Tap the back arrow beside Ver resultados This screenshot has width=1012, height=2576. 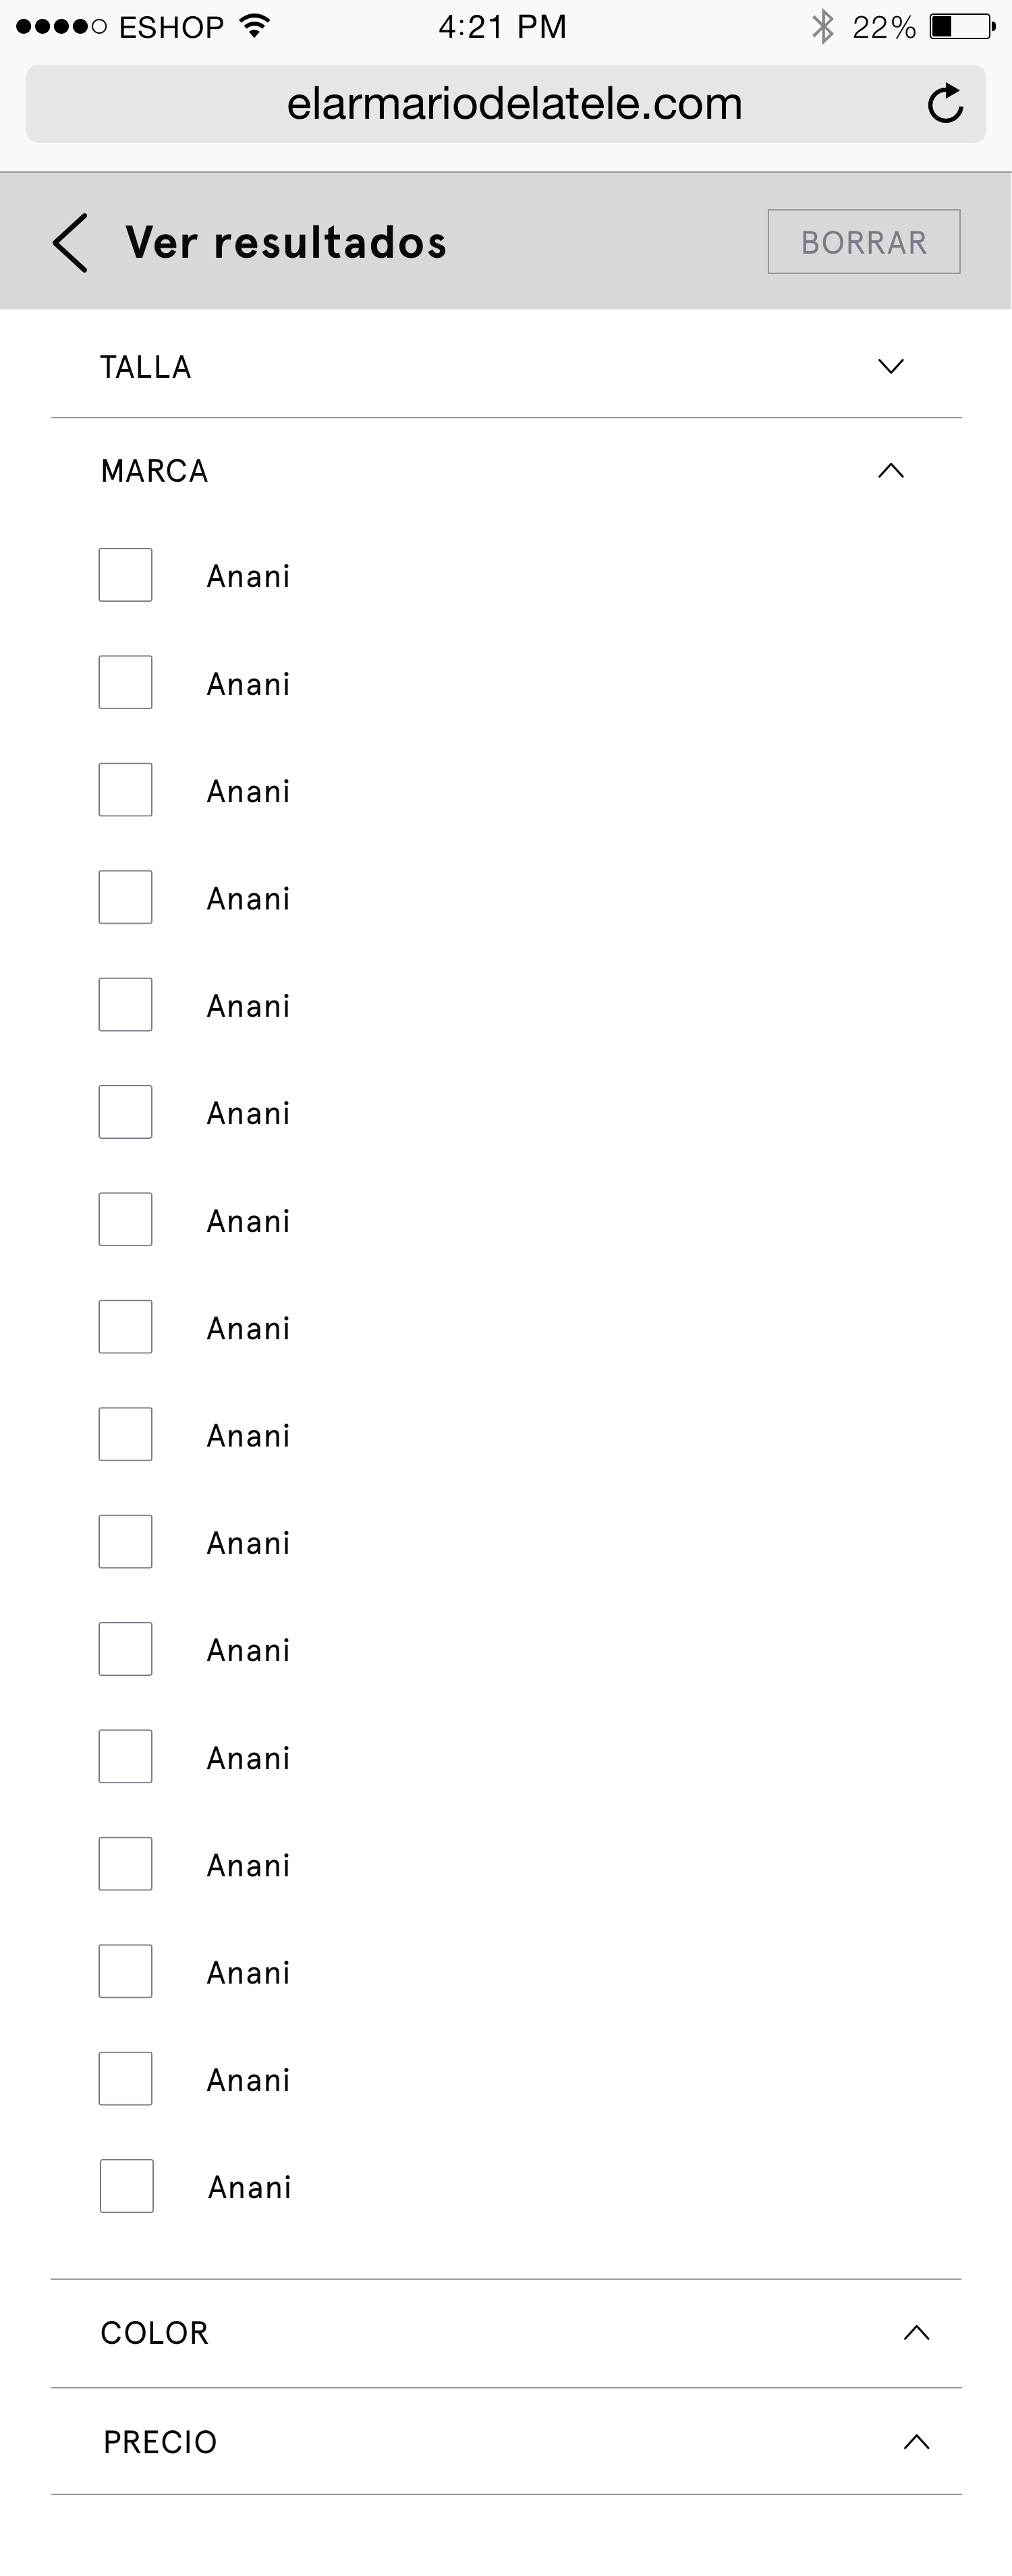(x=70, y=242)
